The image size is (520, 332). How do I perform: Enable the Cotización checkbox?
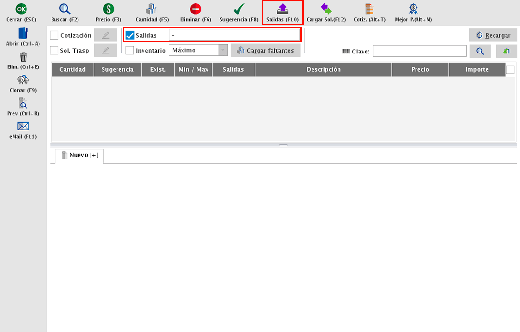(x=54, y=35)
